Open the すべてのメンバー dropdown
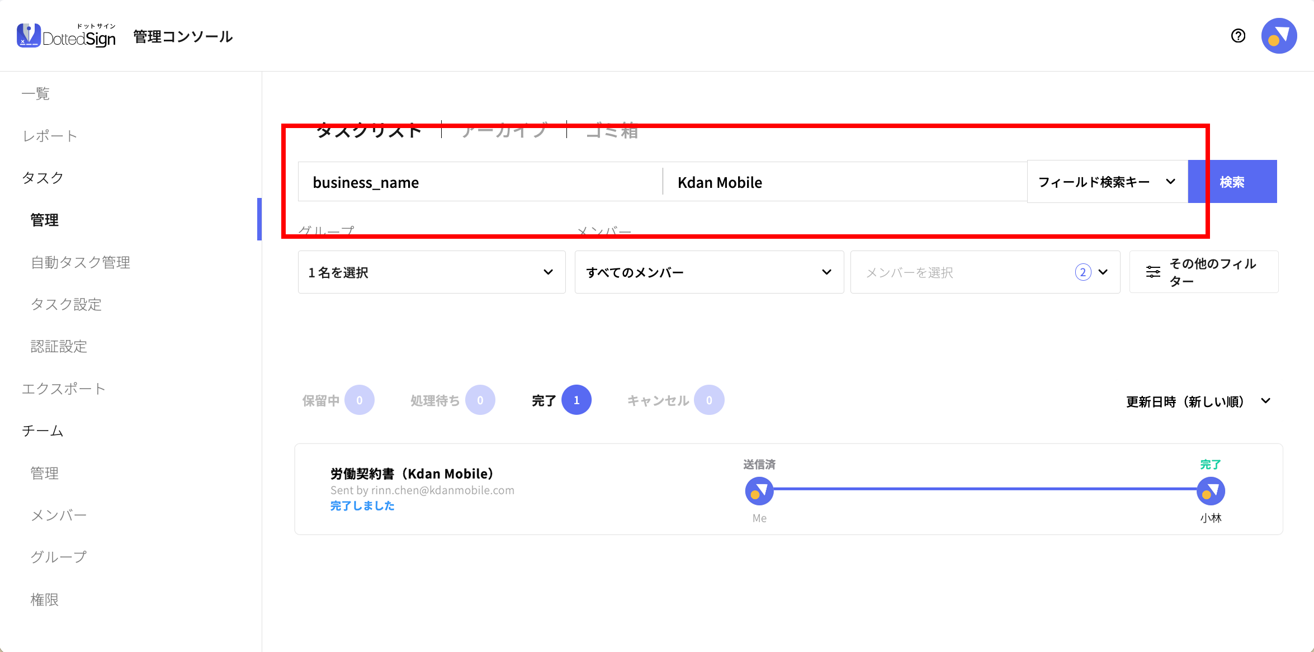 coord(709,272)
